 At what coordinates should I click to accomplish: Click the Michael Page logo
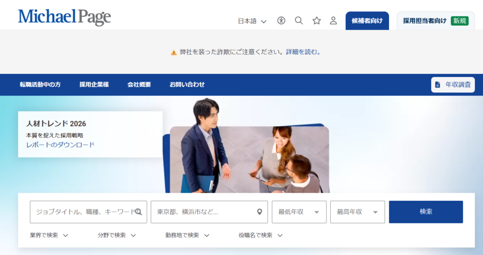[64, 17]
